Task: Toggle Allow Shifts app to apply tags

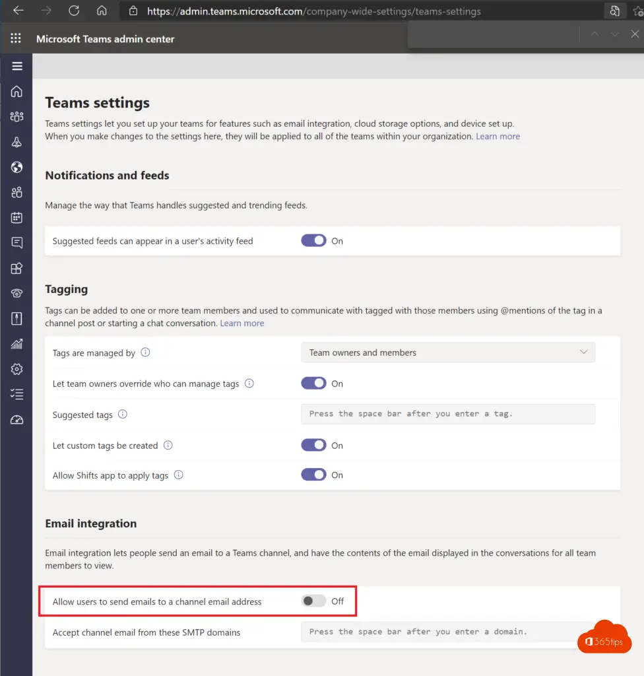Action: tap(313, 475)
